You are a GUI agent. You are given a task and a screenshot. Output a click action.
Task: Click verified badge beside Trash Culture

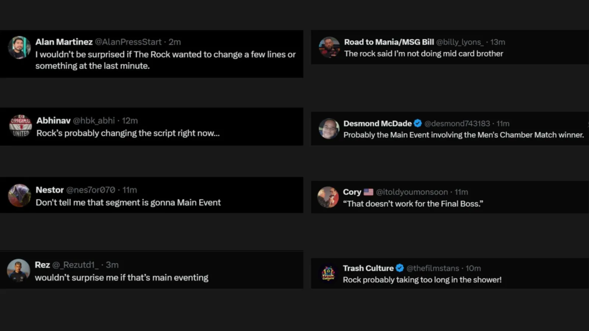point(400,268)
